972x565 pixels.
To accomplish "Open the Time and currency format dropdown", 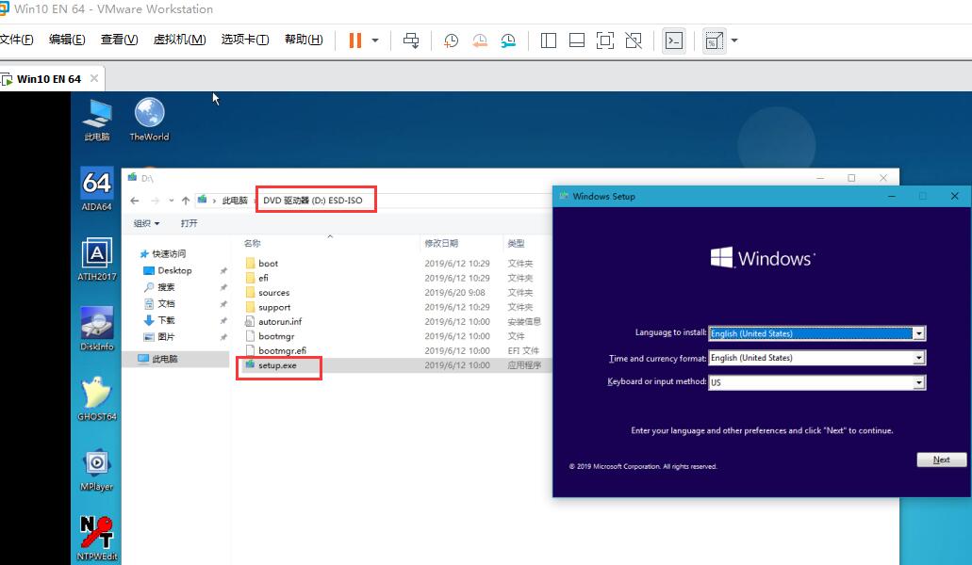I will (x=918, y=358).
